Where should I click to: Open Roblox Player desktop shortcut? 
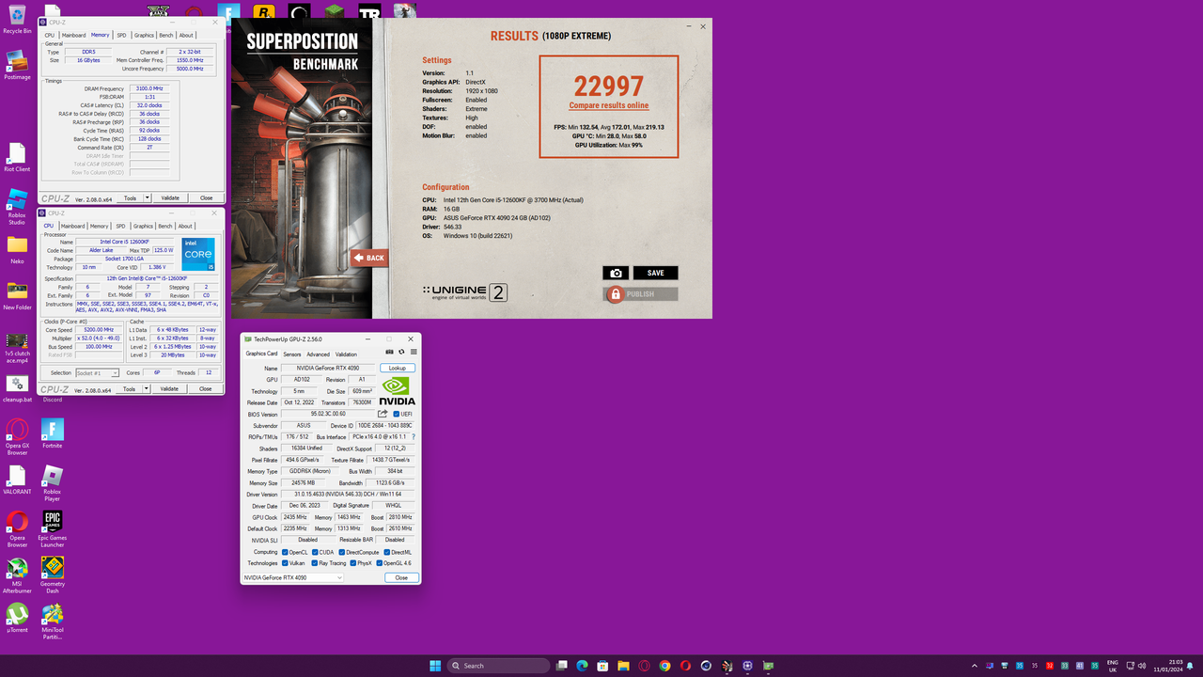click(52, 483)
